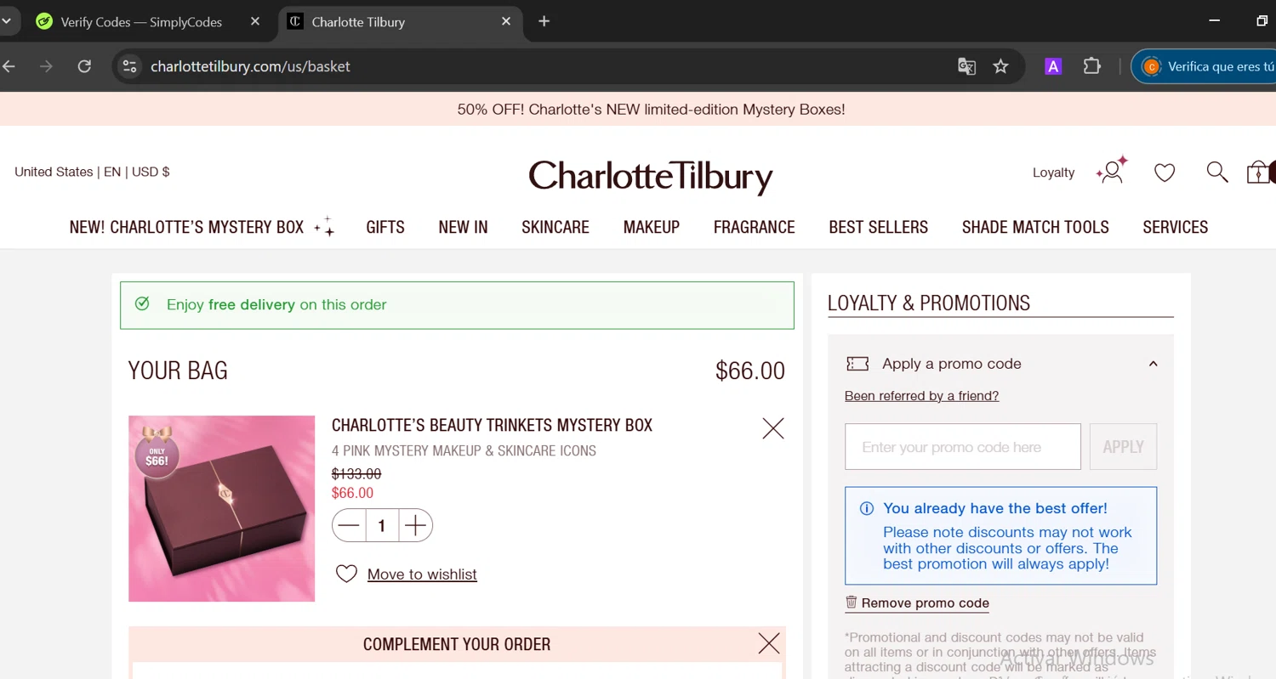Open Charlotte's Beauty Trinkets Mystery Box title

pos(492,425)
